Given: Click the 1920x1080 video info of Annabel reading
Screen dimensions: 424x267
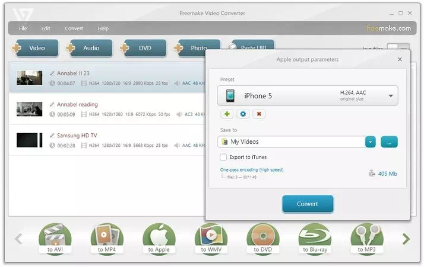Looking at the screenshot, I should coord(112,114).
